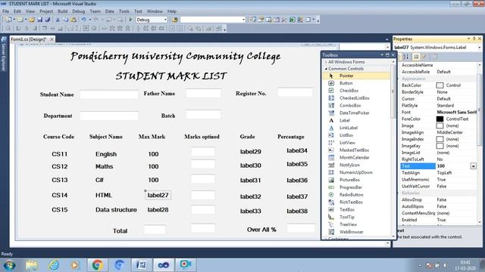
Task: Select TextBox control in Toolbox
Action: point(347,209)
